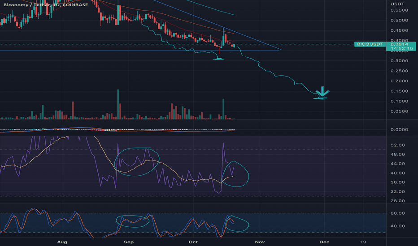Select the BICOUSDT symbol label tag
This screenshot has height=246, width=418.
coord(370,44)
